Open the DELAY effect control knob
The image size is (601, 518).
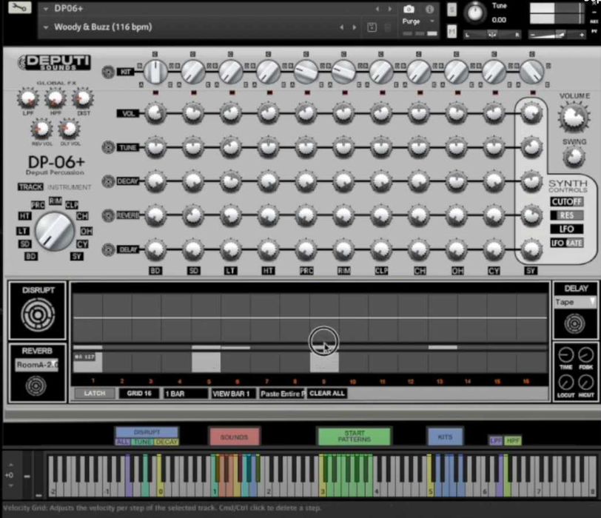point(574,323)
